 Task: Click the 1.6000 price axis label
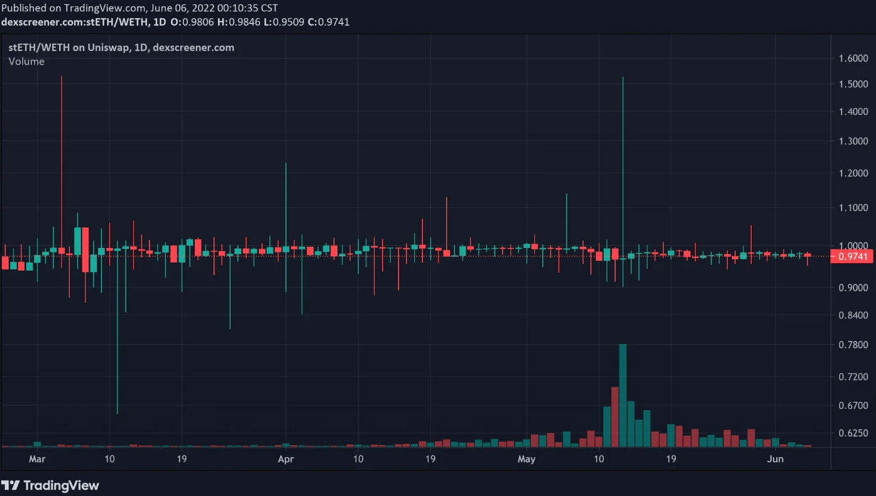pos(853,58)
